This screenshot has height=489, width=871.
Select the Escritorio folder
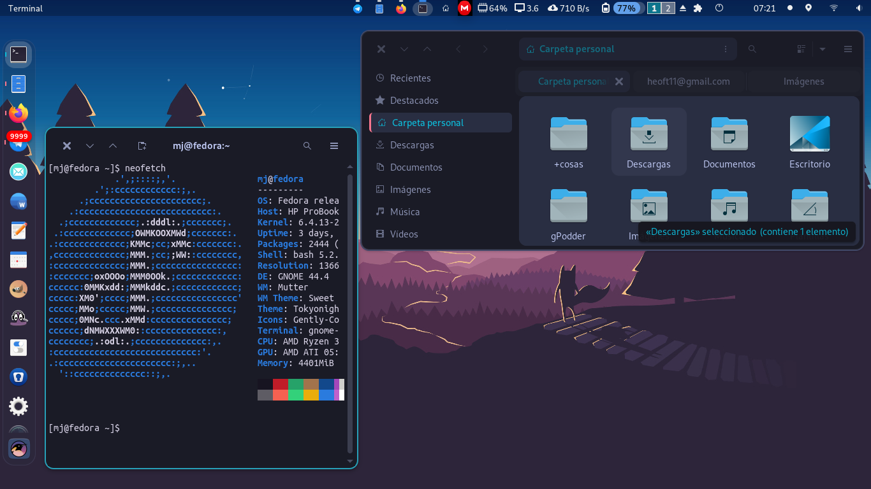click(810, 142)
